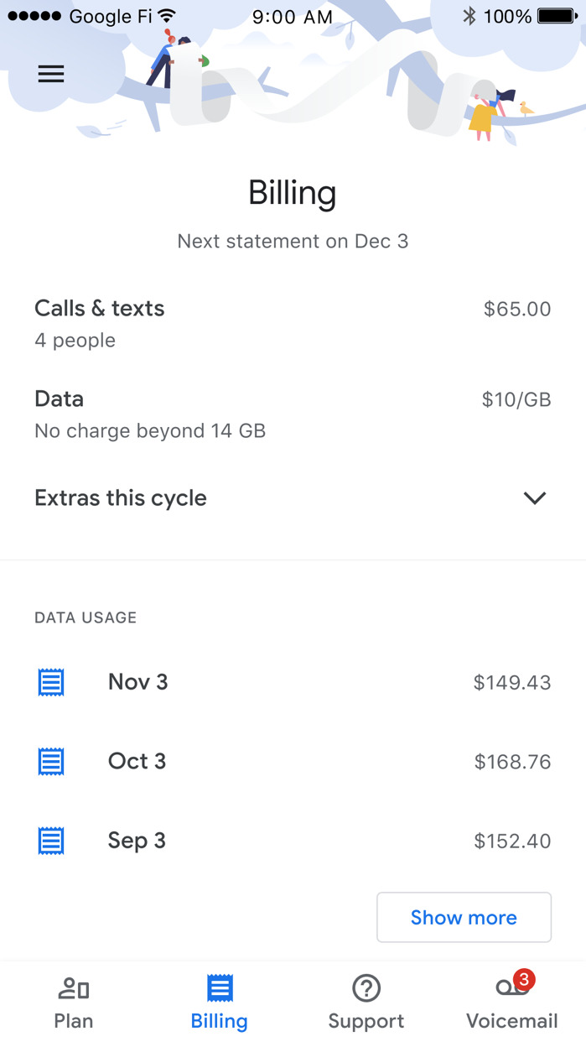
Task: Collapse Extras this cycle chevron
Action: [x=534, y=498]
